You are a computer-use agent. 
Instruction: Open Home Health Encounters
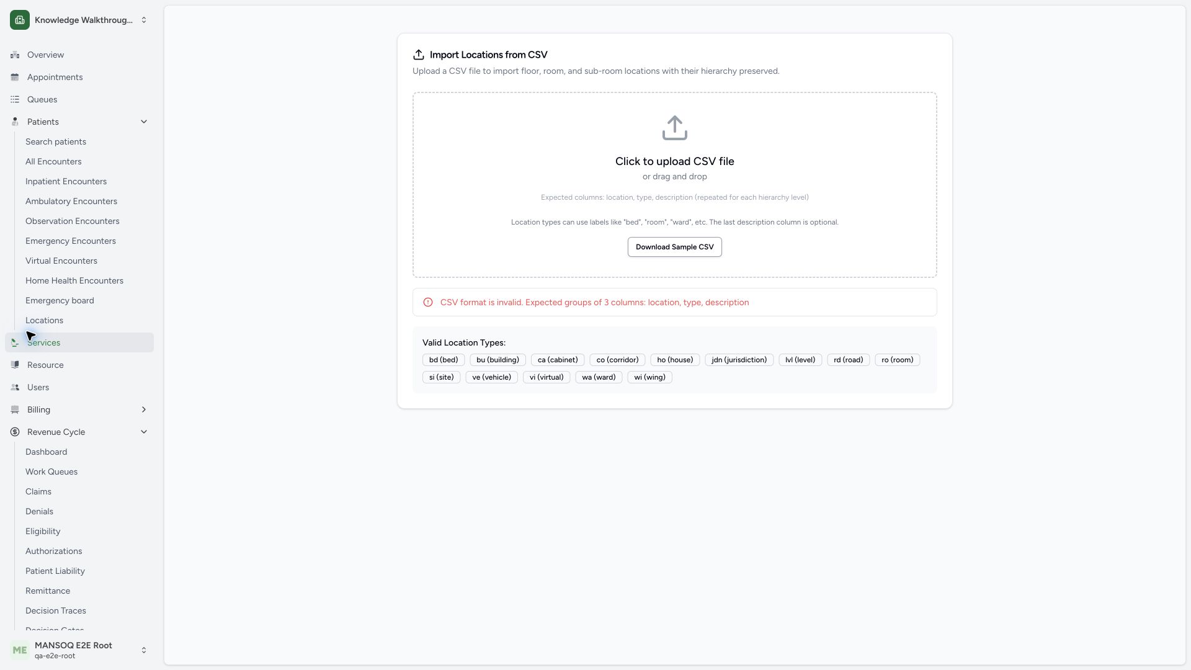(x=74, y=280)
